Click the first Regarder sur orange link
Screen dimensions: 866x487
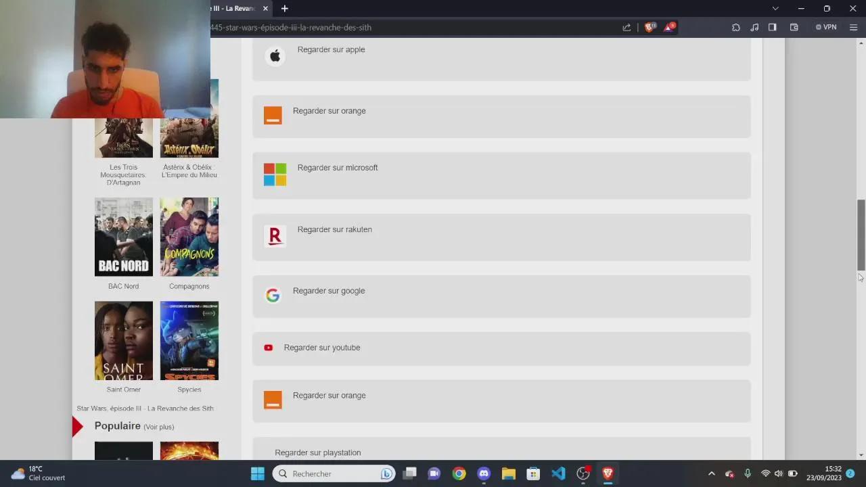coord(329,111)
